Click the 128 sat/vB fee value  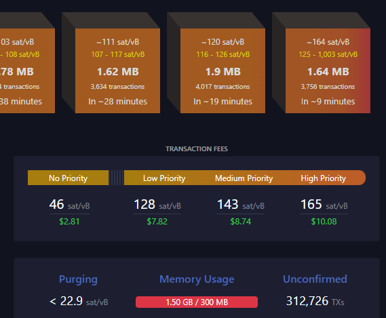(x=157, y=205)
